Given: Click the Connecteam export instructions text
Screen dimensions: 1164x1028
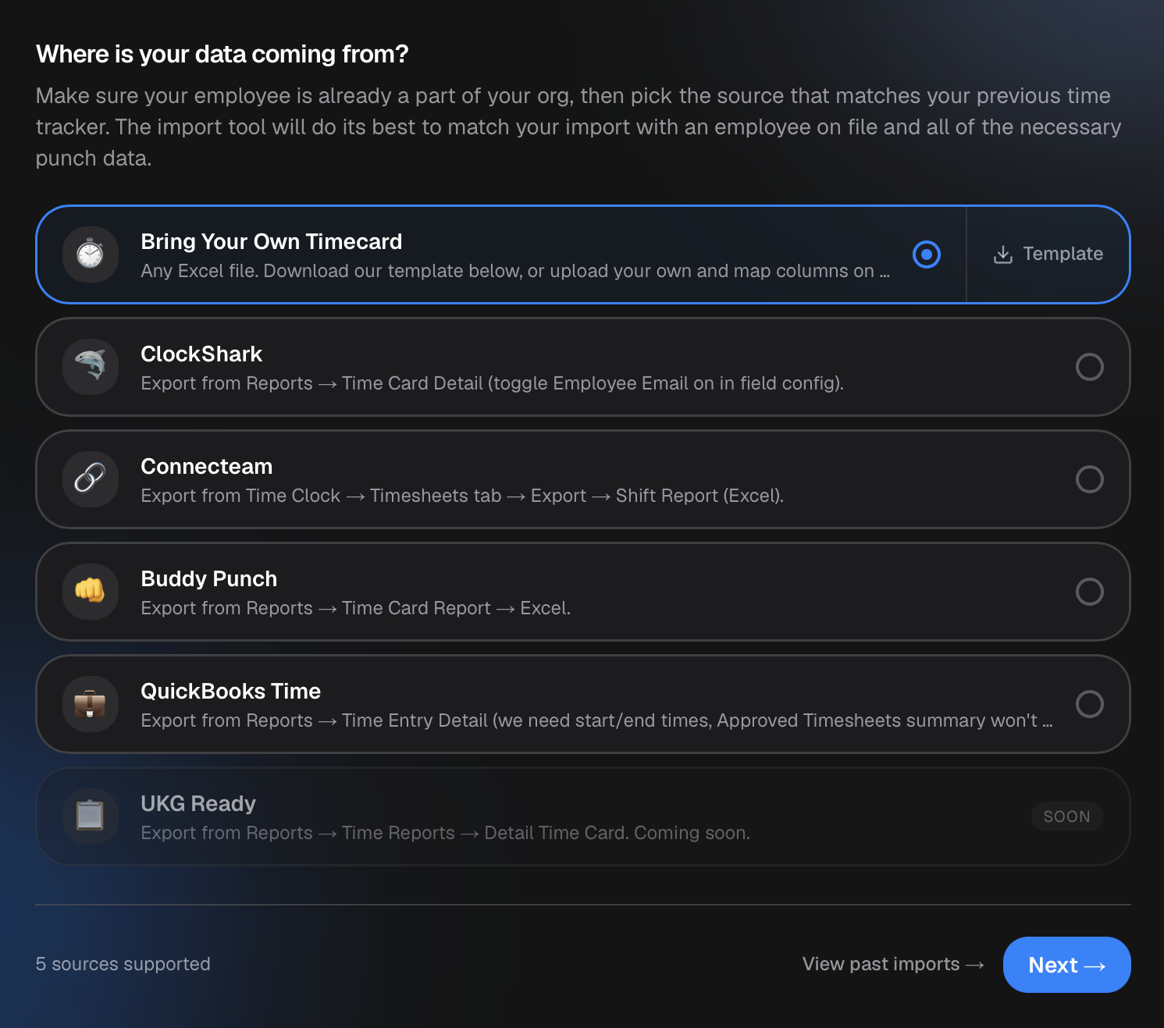Looking at the screenshot, I should click(x=462, y=496).
